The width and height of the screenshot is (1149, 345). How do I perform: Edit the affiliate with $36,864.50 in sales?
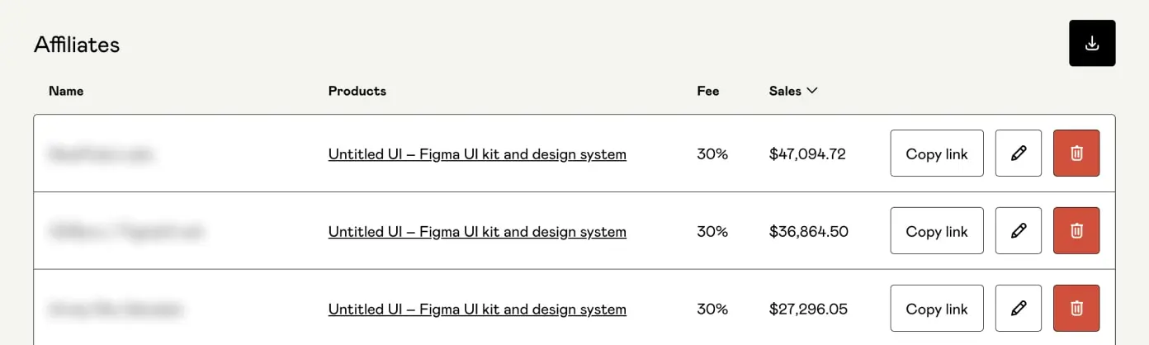tap(1019, 231)
